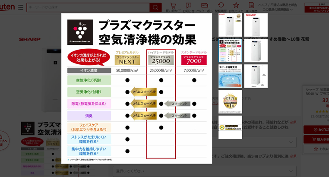Click the ヘルプ / 不適切な商品を報告 link
Image resolution: width=329 pixels, height=177 pixels.
pyautogui.click(x=277, y=5)
